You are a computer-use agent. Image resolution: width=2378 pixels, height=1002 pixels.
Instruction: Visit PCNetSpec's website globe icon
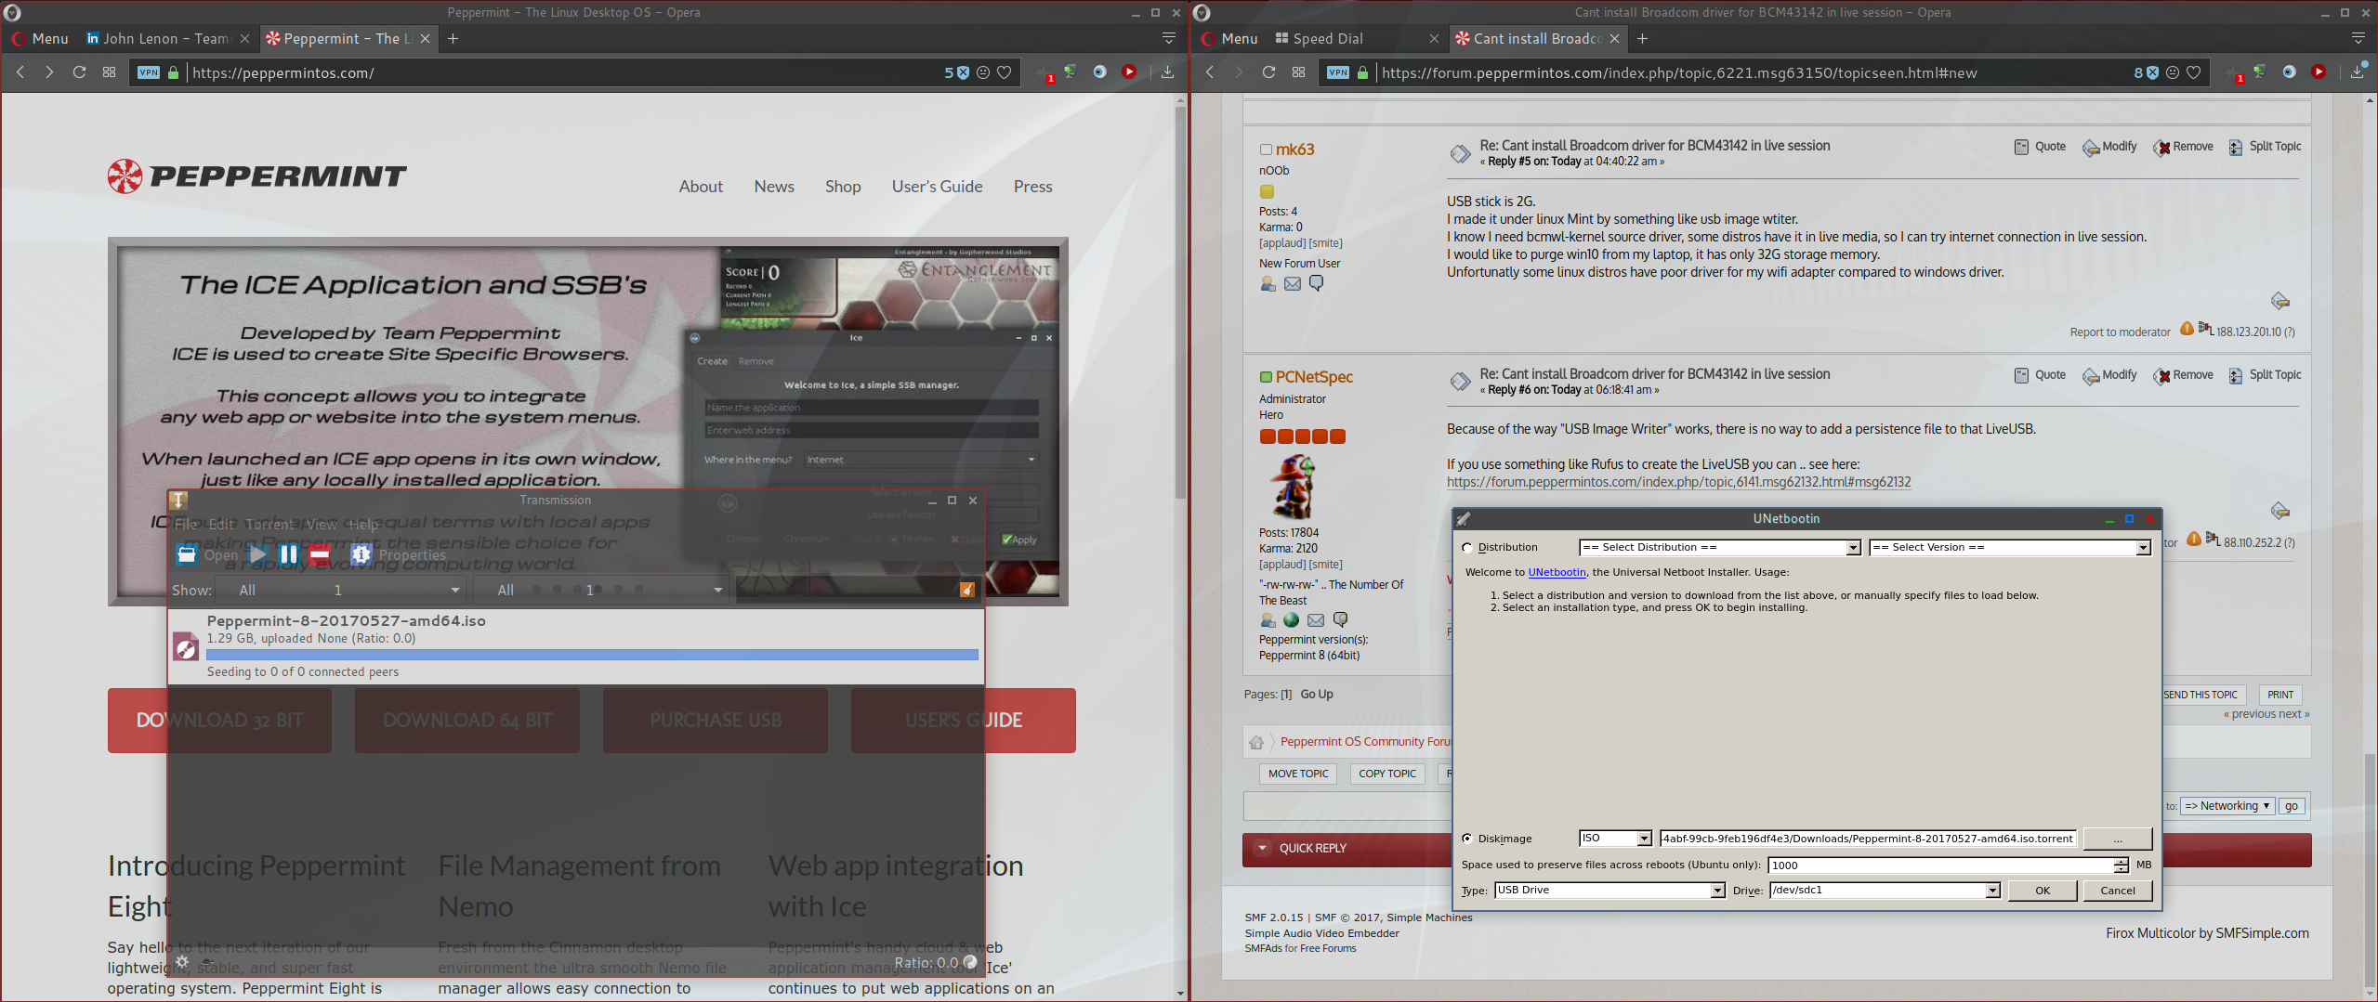tap(1292, 620)
